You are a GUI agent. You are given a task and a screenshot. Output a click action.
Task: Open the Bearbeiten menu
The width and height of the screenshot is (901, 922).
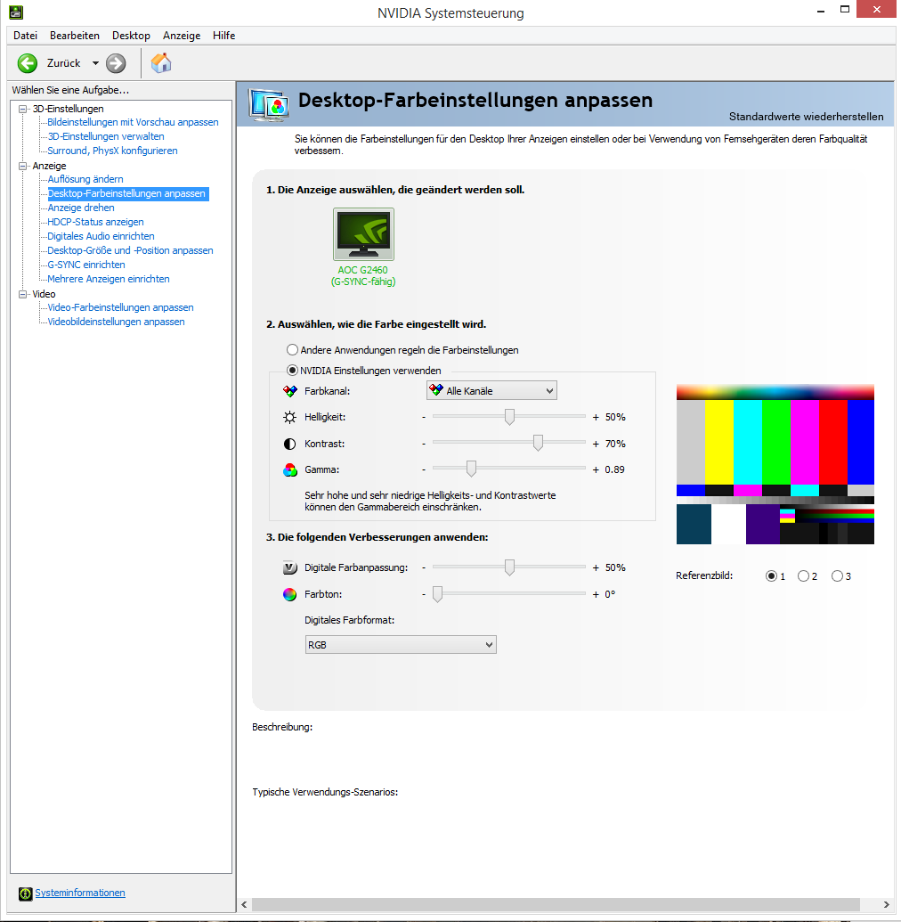(x=75, y=36)
